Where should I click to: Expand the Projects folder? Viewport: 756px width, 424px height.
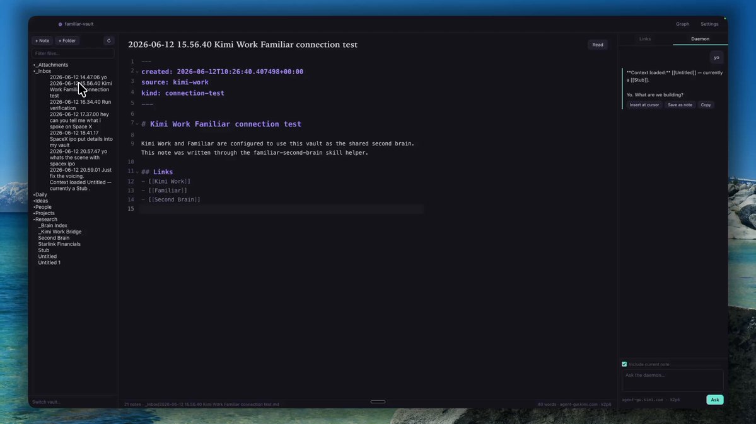click(x=44, y=213)
